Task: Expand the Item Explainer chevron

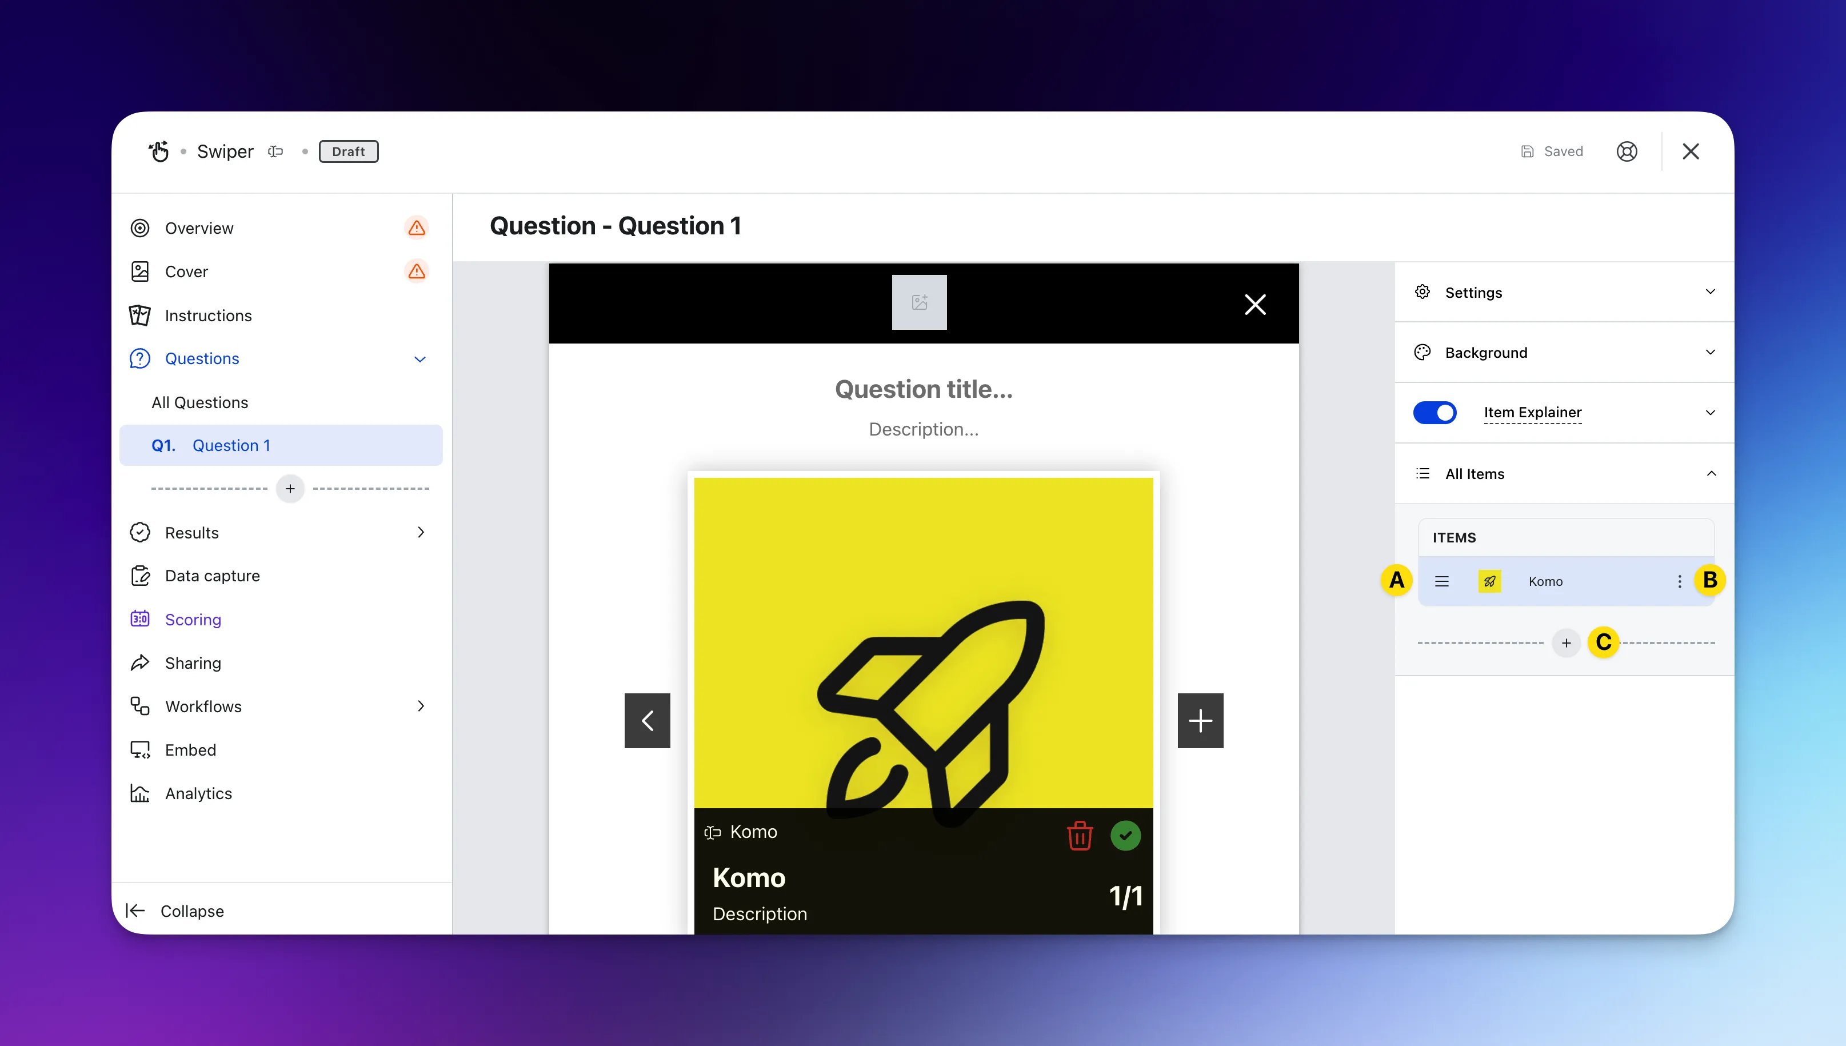Action: (1710, 412)
